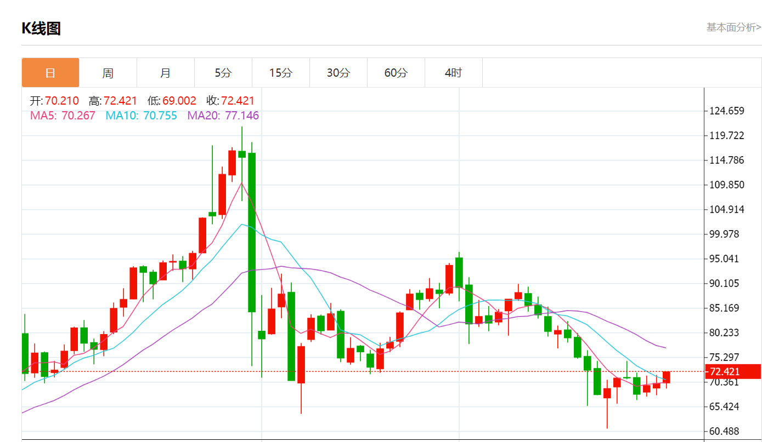Click the tallest green candlestick after the peak
The image size is (762, 442).
click(x=252, y=232)
